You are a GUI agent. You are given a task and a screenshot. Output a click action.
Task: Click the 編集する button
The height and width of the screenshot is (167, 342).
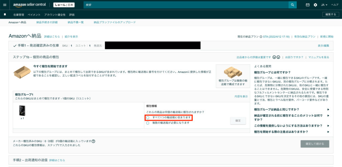[331, 14]
